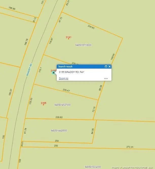
Task: Click the 149.04 lot dimension label
Action: pos(113,57)
